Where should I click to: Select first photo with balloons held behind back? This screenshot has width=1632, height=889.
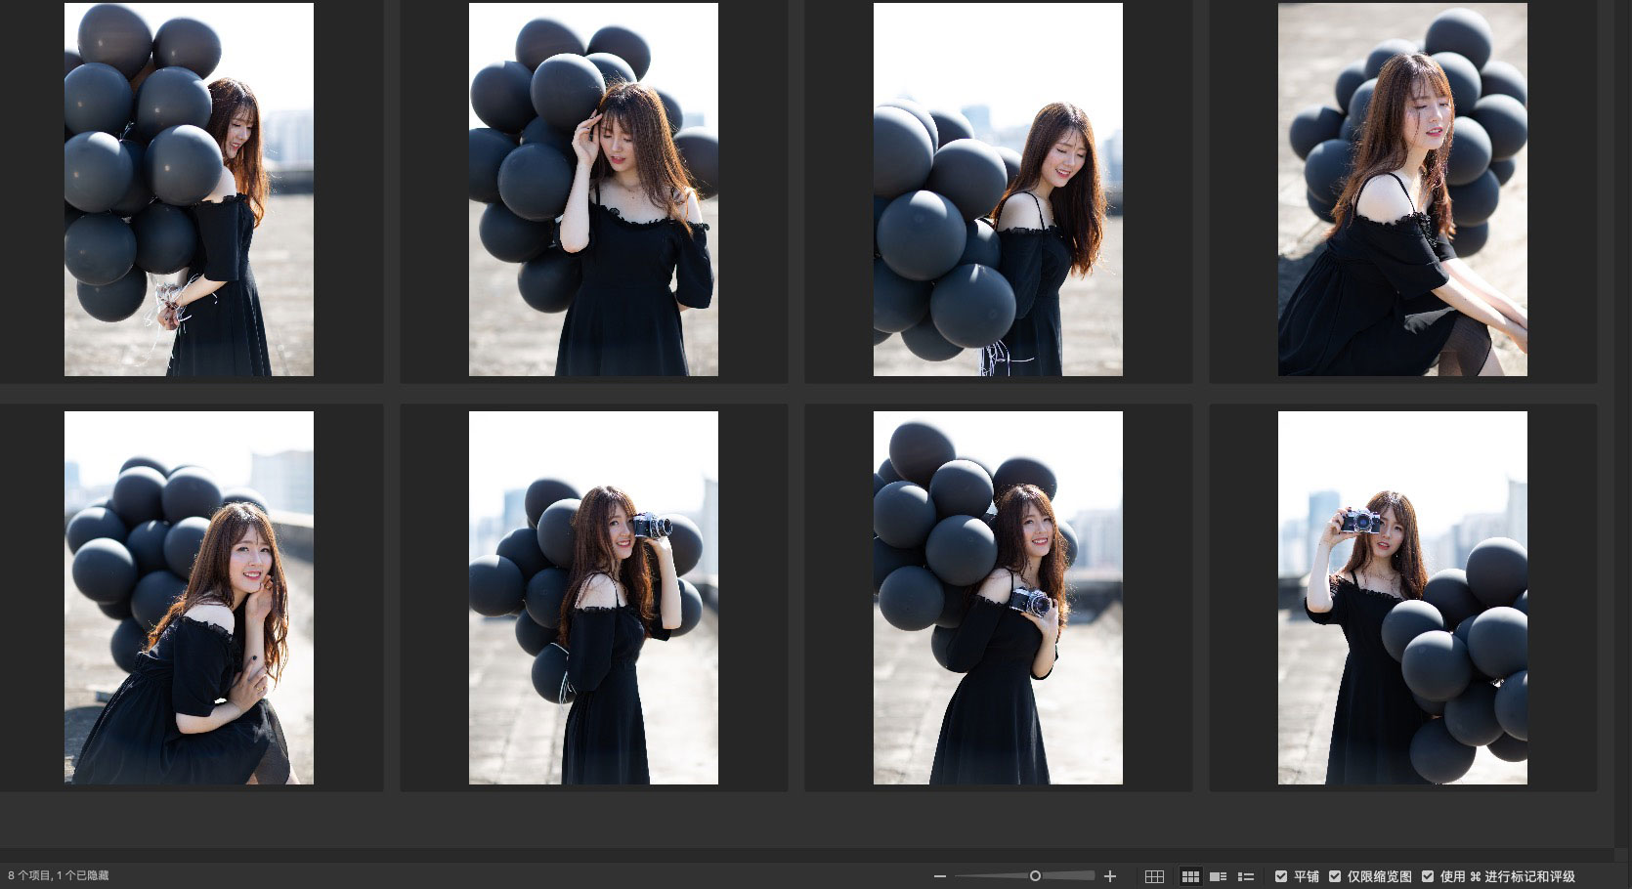(x=189, y=190)
